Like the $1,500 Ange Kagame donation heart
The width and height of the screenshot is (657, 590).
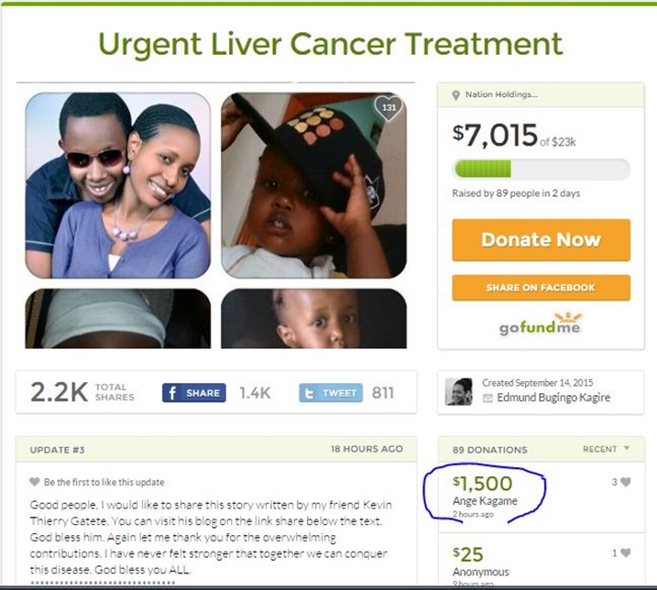tap(625, 482)
